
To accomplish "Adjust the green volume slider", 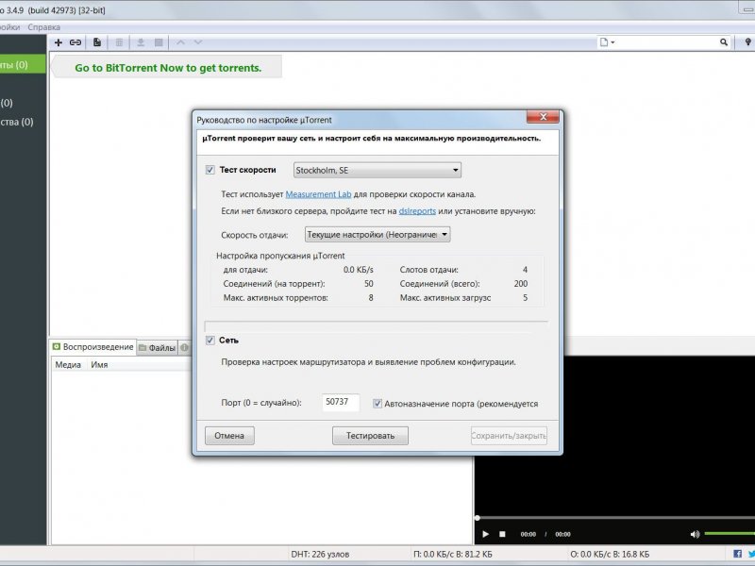I will coord(729,533).
